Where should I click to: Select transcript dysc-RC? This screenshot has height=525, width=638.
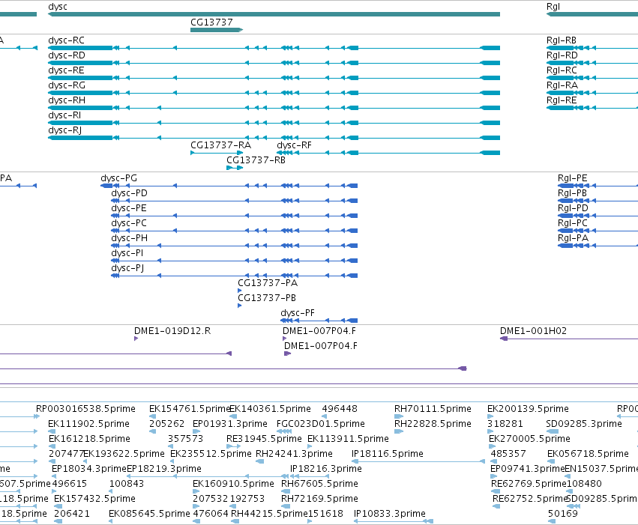pos(274,48)
